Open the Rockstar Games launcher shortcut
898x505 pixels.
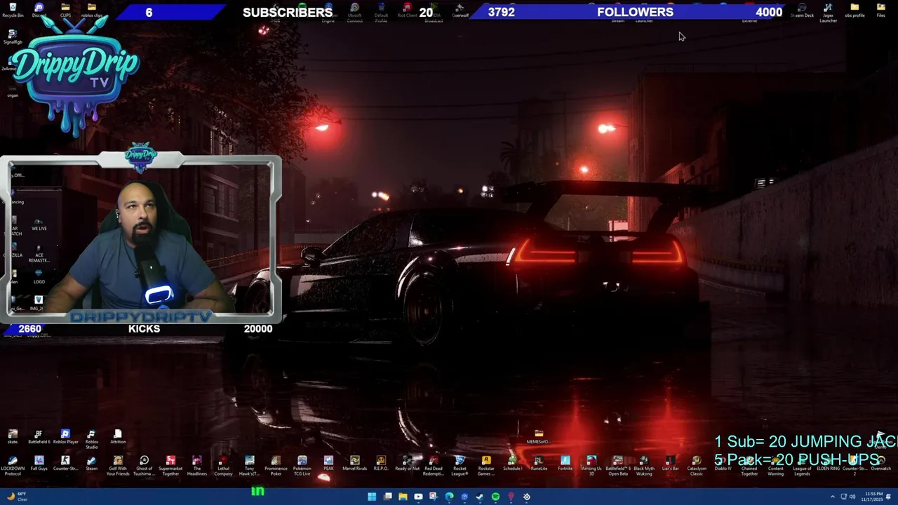(x=486, y=466)
